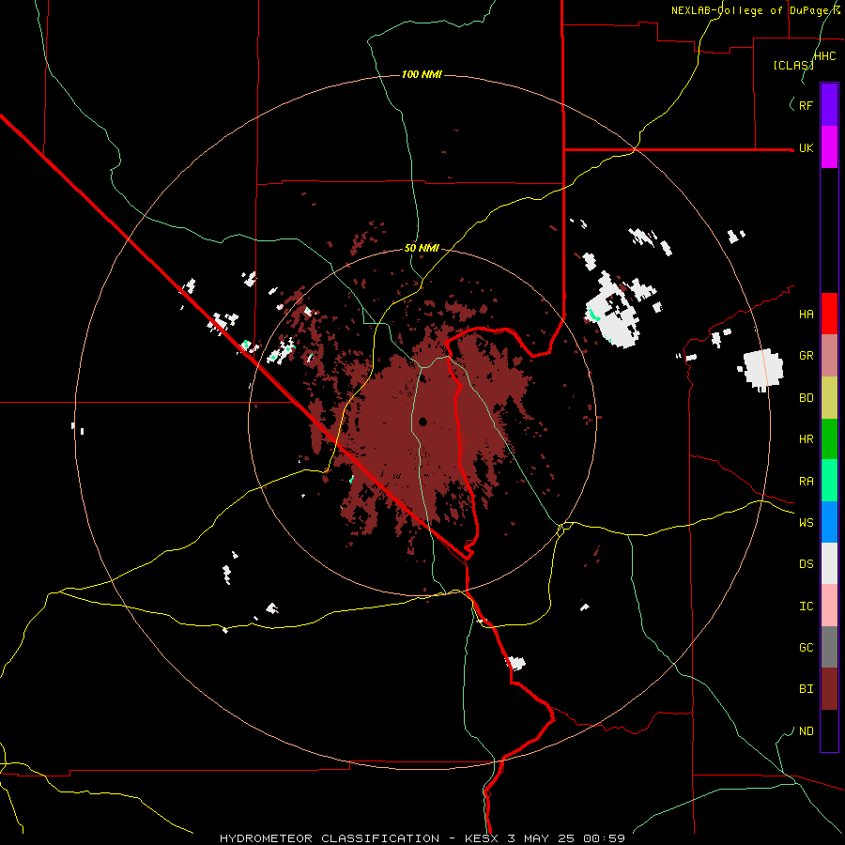Click the BI legend label
This screenshot has width=845, height=845.
click(x=806, y=689)
